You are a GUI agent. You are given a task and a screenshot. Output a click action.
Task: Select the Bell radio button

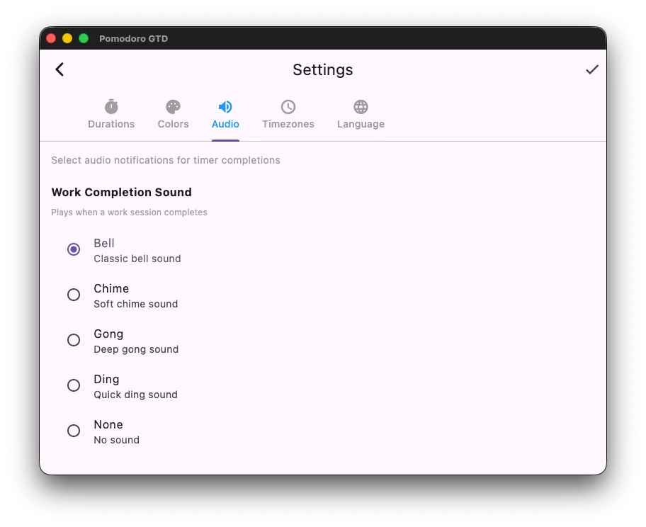click(x=74, y=249)
